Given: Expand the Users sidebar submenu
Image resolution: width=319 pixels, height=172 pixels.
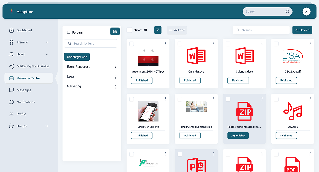Looking at the screenshot, I should pos(47,54).
